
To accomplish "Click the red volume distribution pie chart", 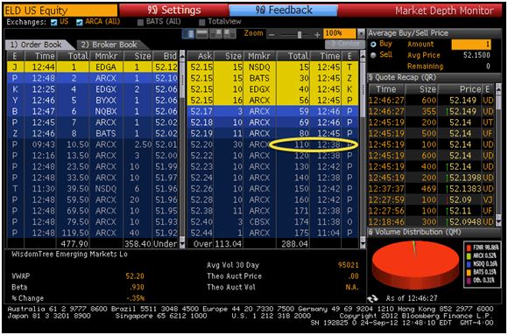I will (415, 265).
